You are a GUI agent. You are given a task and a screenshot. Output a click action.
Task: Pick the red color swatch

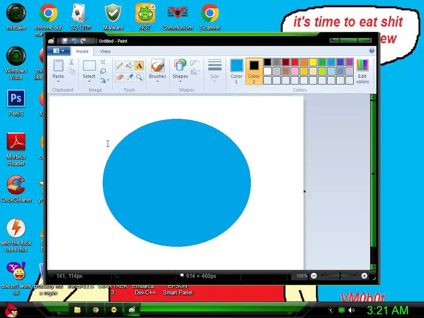[x=295, y=62]
